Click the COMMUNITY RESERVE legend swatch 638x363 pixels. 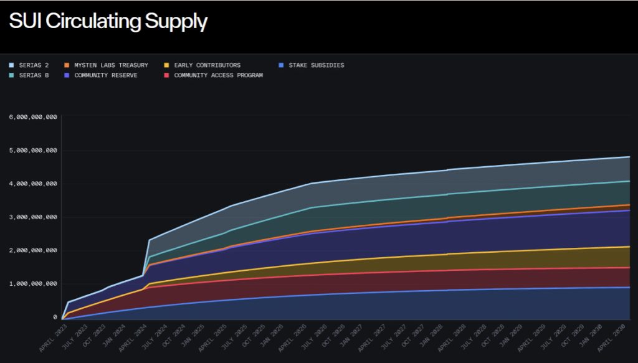tap(67, 75)
